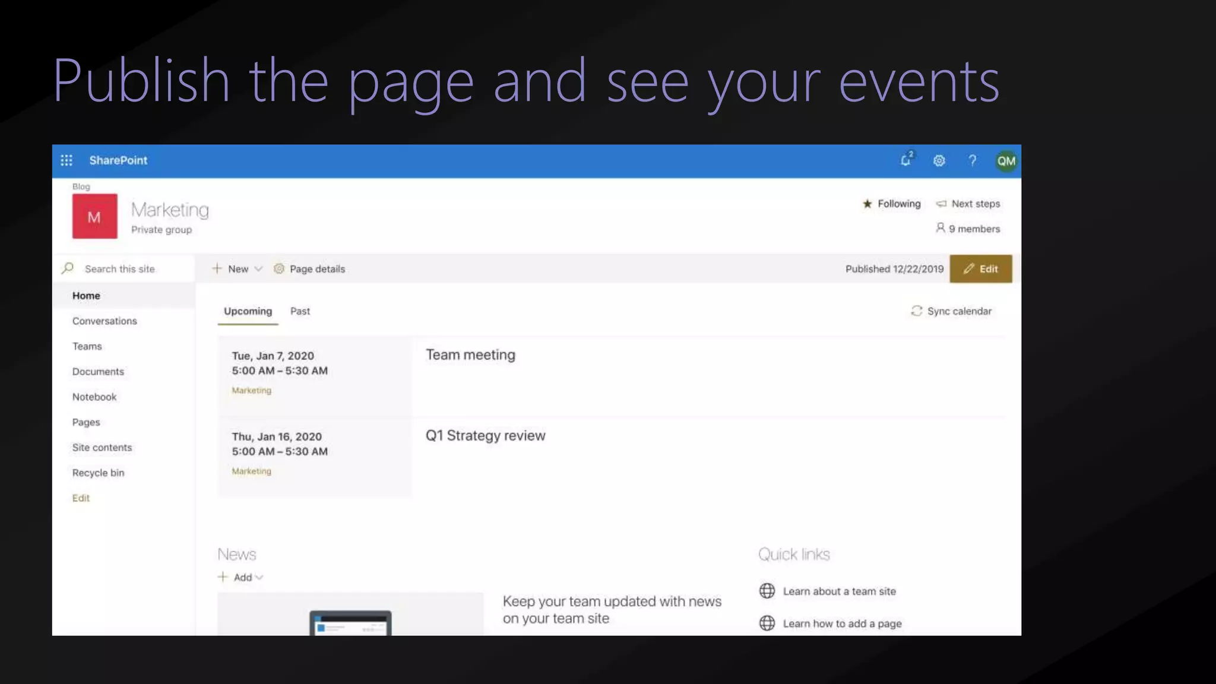Click the Next steps megaphone icon
The height and width of the screenshot is (684, 1216).
click(x=941, y=204)
